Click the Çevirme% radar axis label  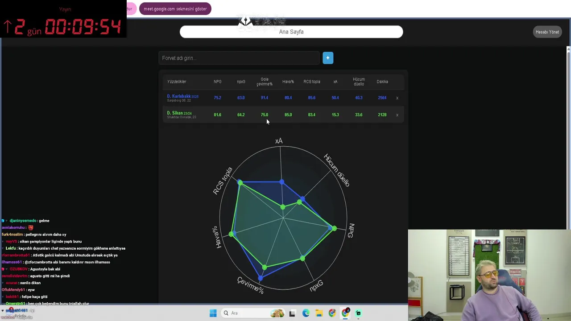pos(250,285)
